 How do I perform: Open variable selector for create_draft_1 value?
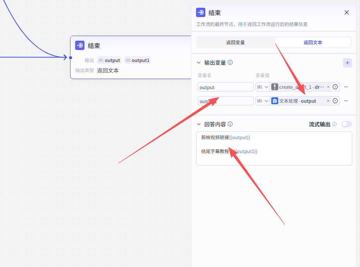[336, 87]
